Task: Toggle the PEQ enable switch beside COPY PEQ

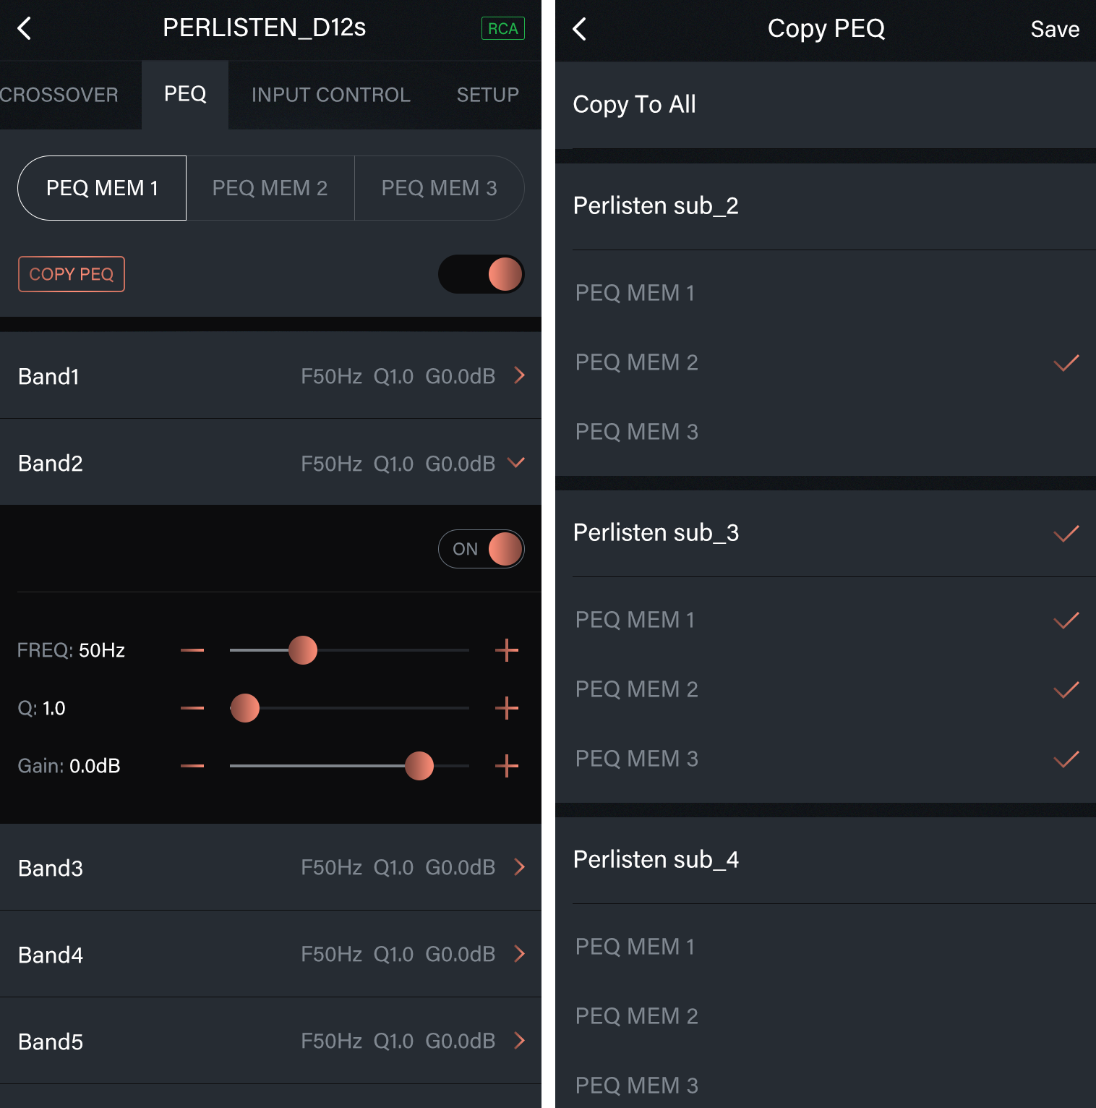Action: (x=481, y=274)
